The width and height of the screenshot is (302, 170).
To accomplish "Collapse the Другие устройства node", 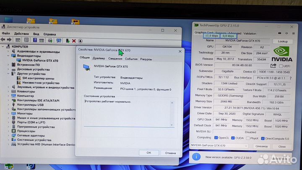I will pos(8,73).
